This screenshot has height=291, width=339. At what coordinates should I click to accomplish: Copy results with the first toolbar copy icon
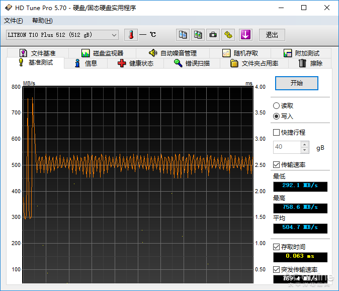(x=183, y=35)
